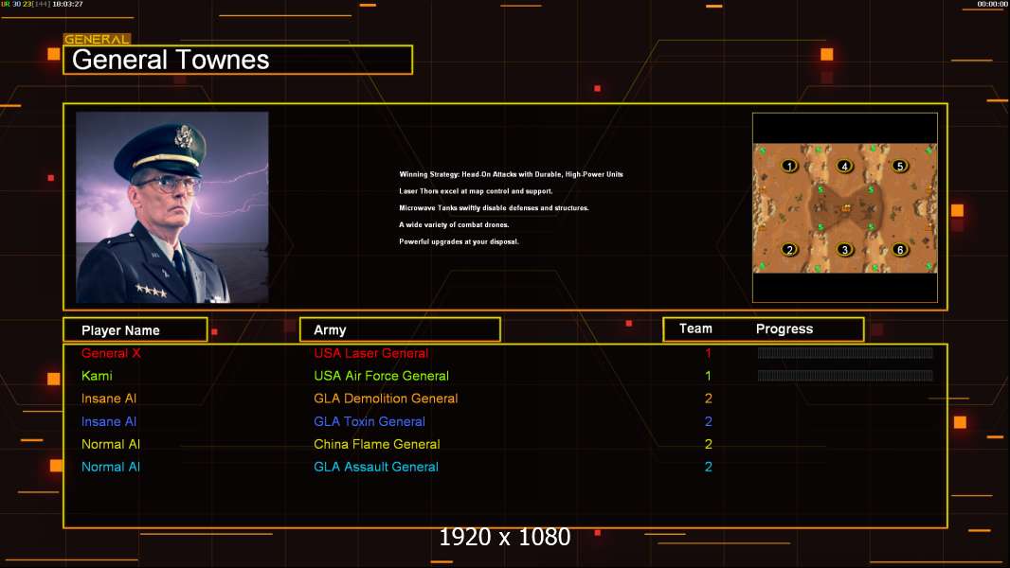Select Kami's loading progress bar

[845, 375]
